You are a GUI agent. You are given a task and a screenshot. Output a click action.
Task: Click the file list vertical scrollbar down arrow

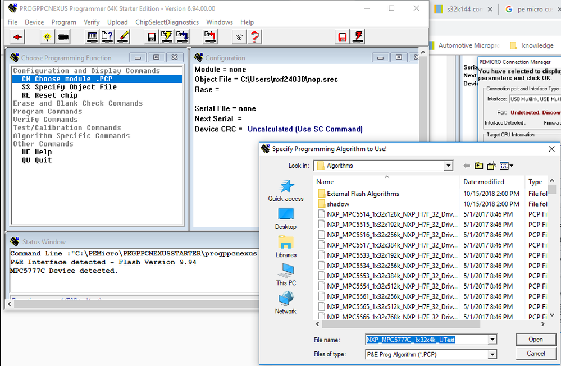(x=553, y=315)
